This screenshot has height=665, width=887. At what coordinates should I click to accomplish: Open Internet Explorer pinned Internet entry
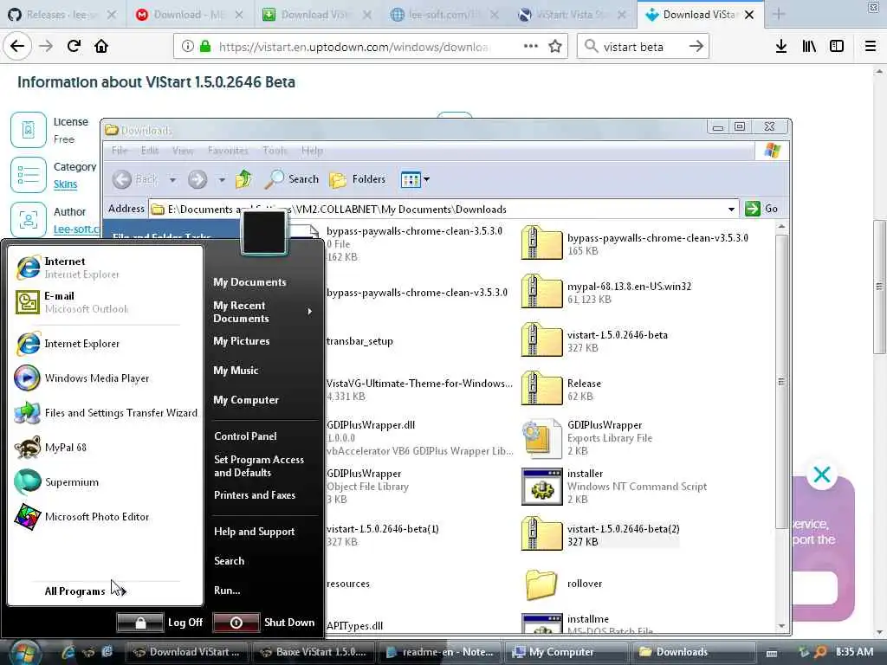point(68,268)
